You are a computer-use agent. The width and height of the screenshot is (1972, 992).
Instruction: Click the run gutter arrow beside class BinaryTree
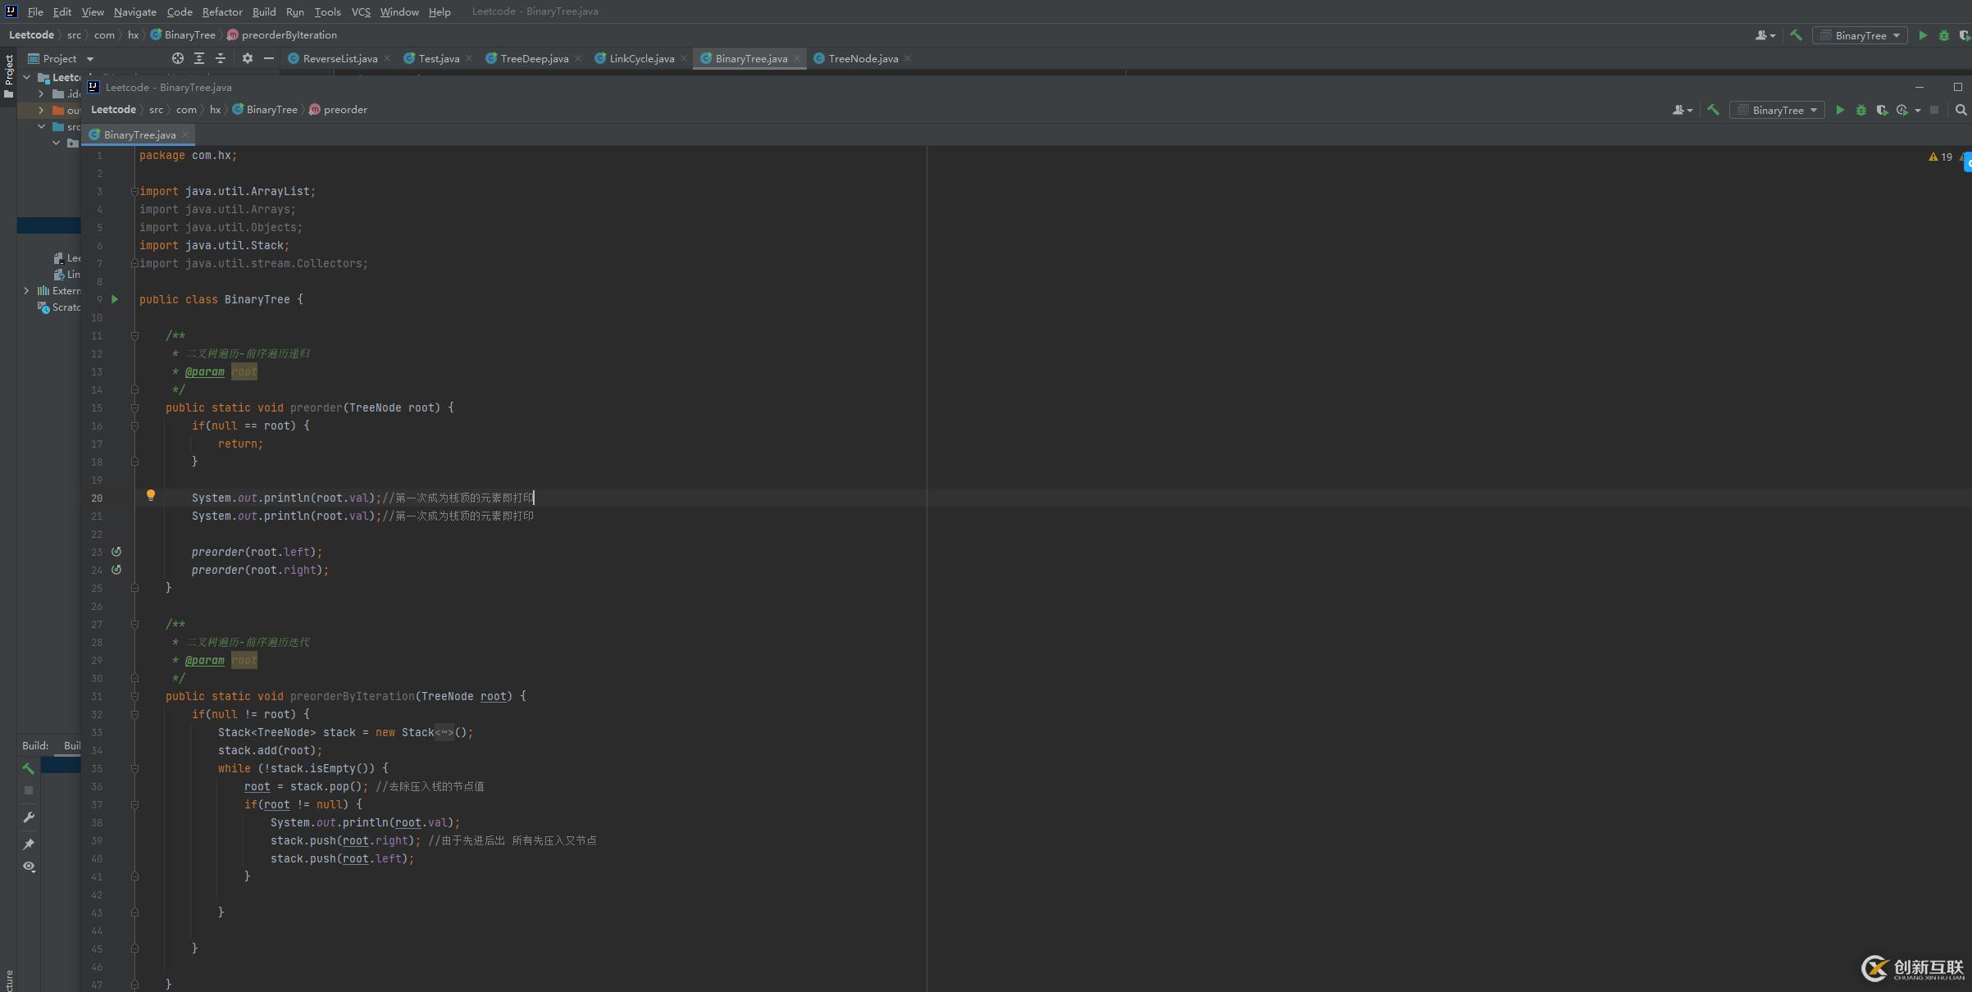(x=115, y=299)
